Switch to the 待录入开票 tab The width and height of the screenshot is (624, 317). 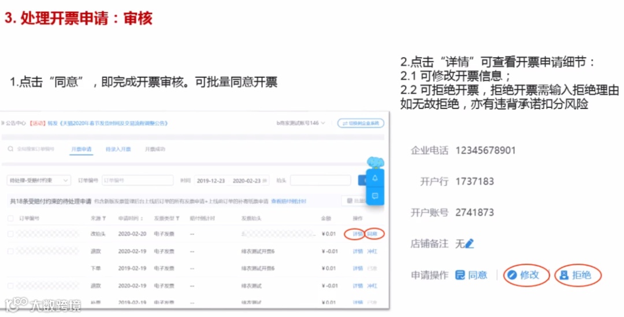[x=118, y=149]
